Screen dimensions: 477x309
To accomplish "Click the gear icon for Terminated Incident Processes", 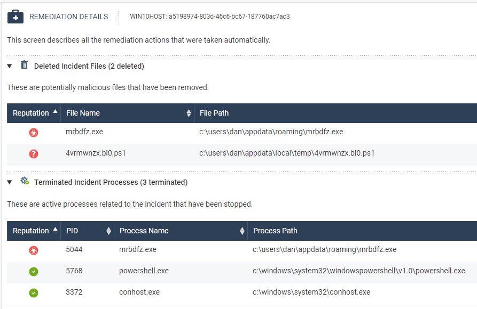I will 24,181.
